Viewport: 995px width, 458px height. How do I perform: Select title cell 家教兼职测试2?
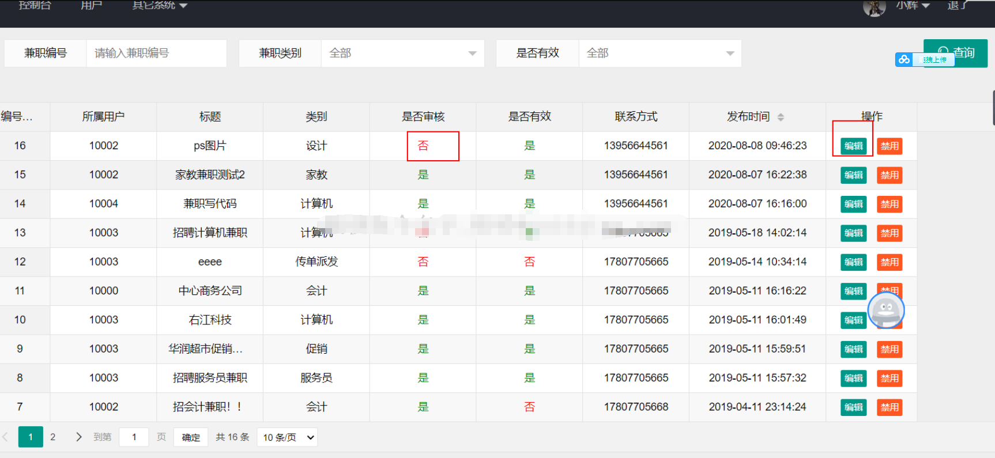click(210, 175)
